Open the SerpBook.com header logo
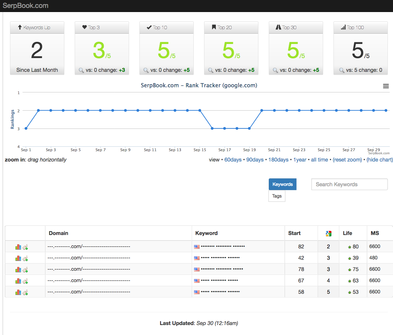Viewport: 393px width, 335px height. [25, 5]
